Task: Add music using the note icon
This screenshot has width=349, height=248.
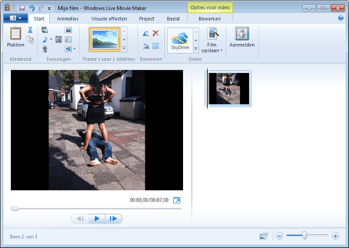Action: coord(44,39)
